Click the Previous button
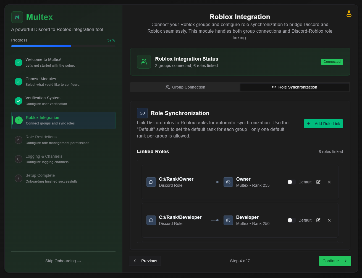 coord(145,261)
